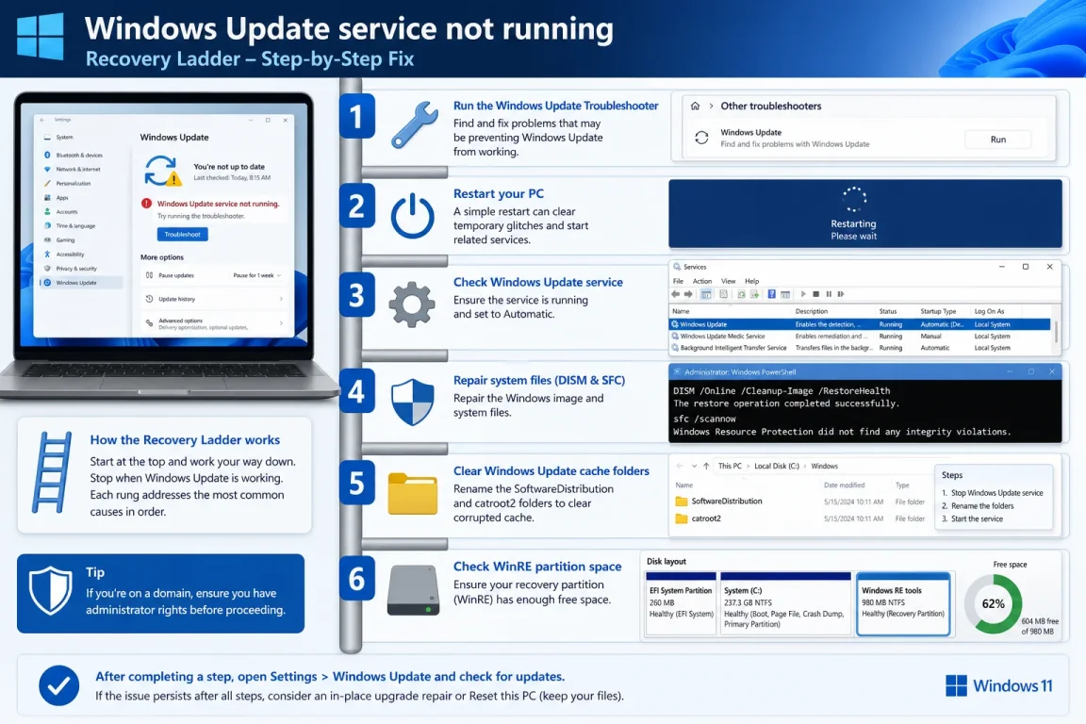
Task: Click the Services toolbar help icon
Action: click(x=771, y=294)
